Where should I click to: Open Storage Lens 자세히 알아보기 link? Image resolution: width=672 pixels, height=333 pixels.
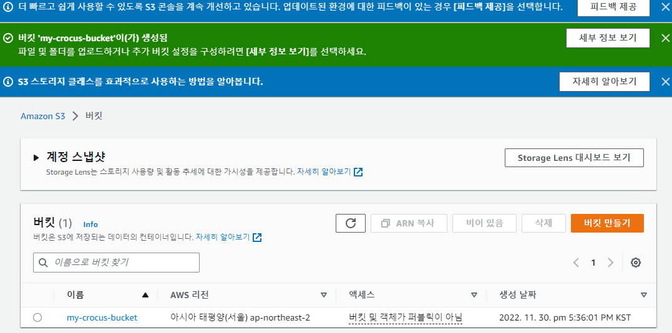(x=329, y=172)
